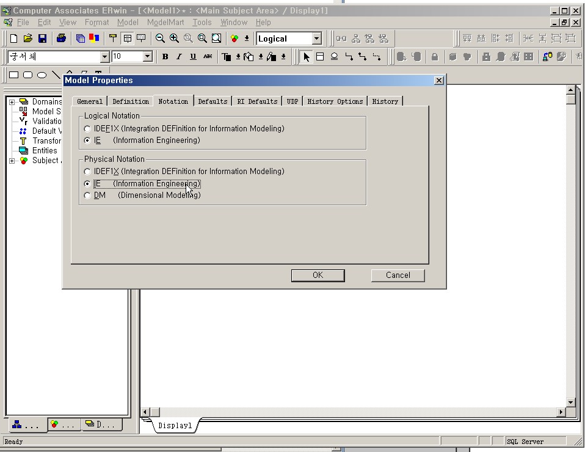Switch to the UDP tab
This screenshot has width=585, height=452.
pos(292,101)
